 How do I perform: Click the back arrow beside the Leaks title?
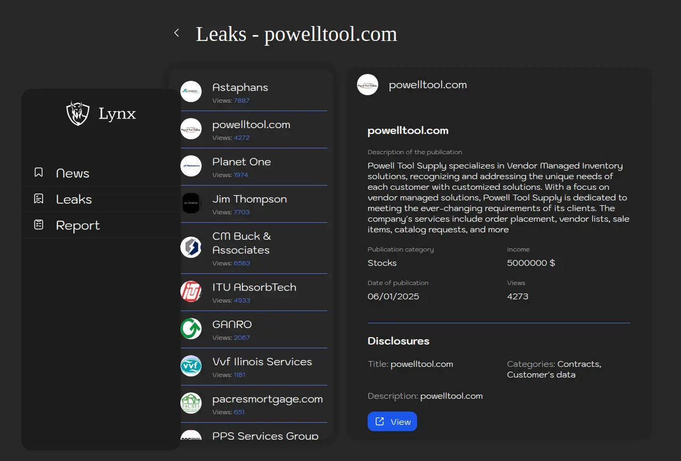(177, 33)
